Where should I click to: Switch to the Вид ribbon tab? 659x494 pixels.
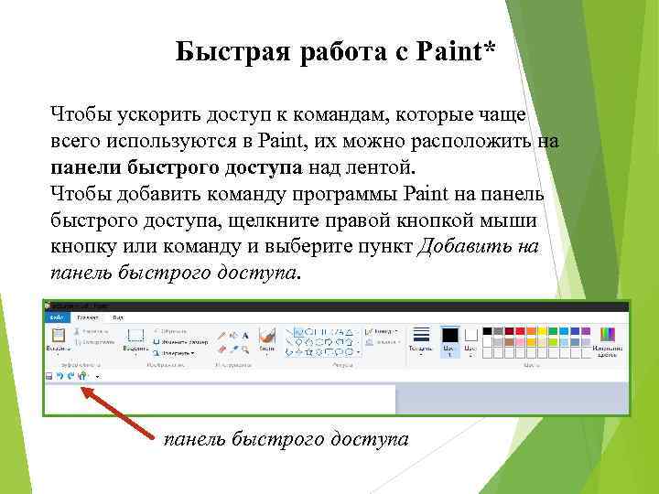pyautogui.click(x=118, y=317)
